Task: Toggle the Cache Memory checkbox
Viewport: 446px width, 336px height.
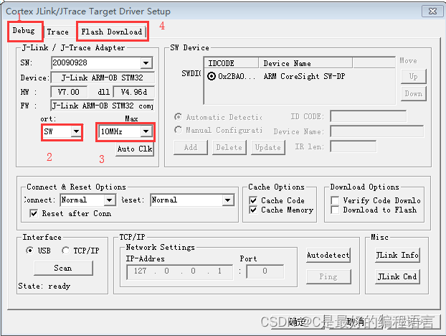Action: tap(253, 210)
